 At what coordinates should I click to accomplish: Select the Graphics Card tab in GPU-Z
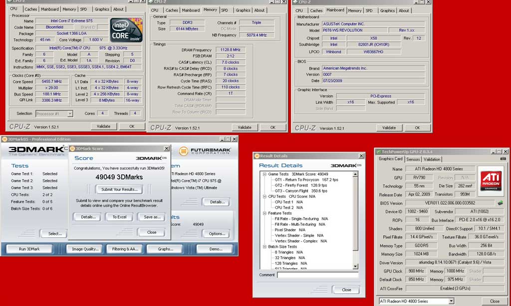tap(391, 159)
